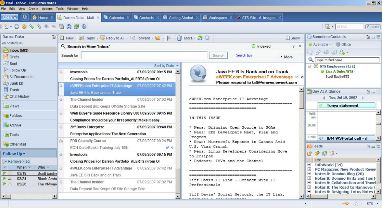
Task: Click the Sametime chat bubble icon in action bar
Action: point(207,38)
